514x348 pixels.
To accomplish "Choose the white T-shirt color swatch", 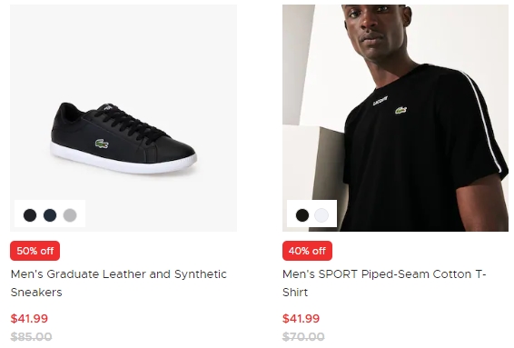I will tap(321, 215).
